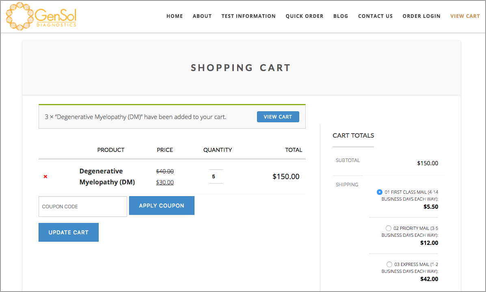Click the blue VIEW CART button
Image resolution: width=486 pixels, height=292 pixels.
click(278, 117)
